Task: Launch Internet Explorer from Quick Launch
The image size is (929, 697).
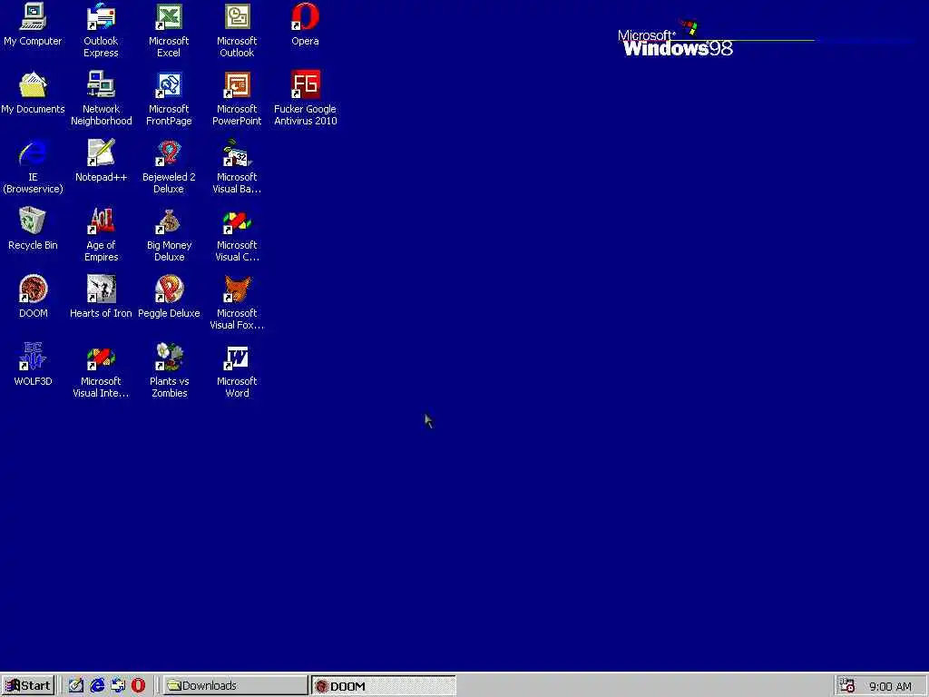Action: click(97, 686)
